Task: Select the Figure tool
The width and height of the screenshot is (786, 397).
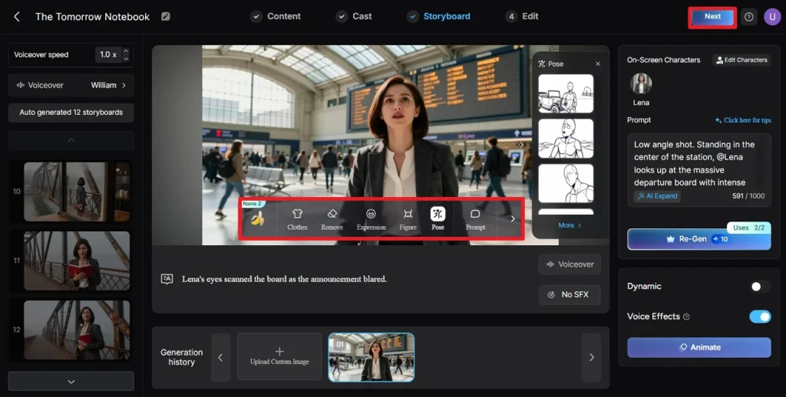Action: click(408, 218)
